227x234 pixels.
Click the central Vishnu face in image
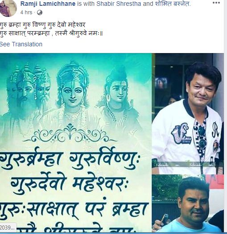point(73,93)
